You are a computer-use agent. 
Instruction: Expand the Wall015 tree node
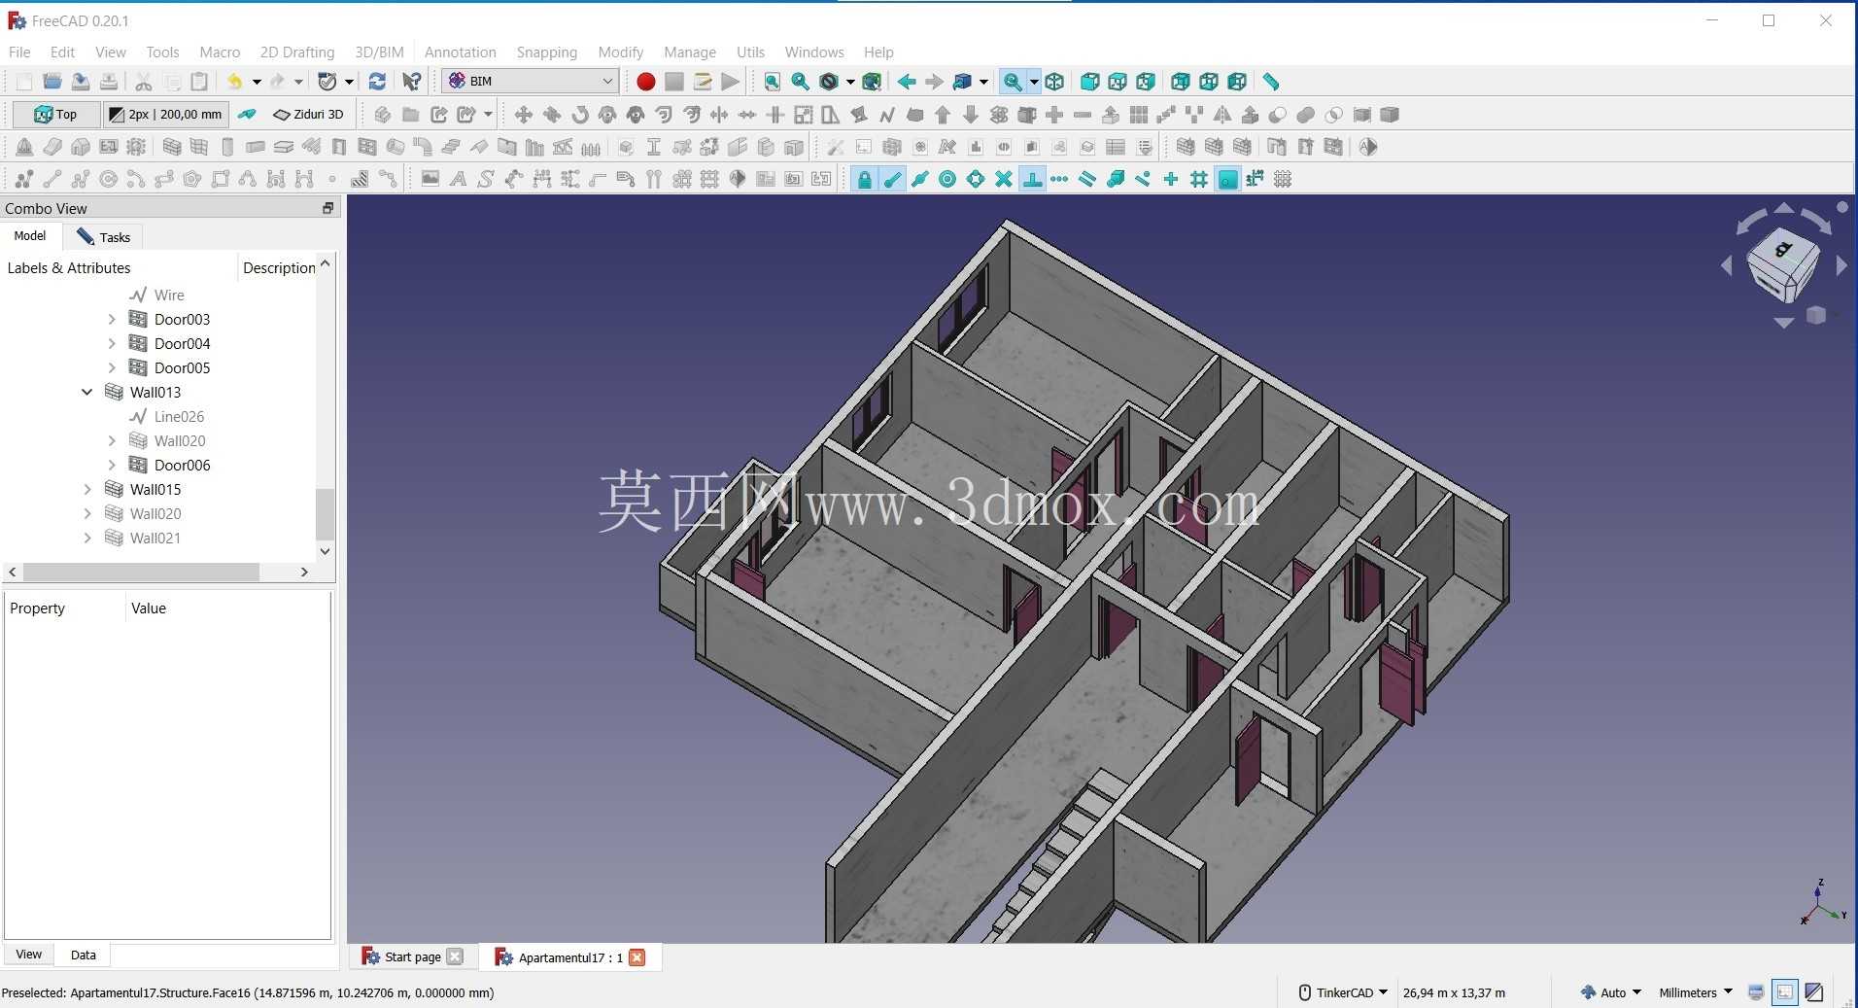[87, 489]
